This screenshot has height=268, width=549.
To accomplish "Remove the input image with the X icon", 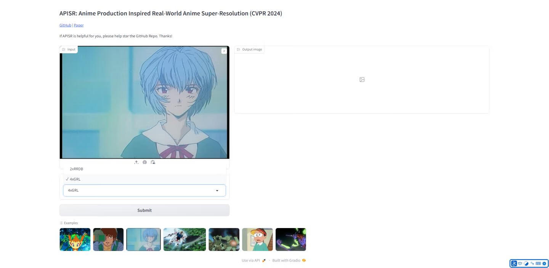I will point(224,51).
